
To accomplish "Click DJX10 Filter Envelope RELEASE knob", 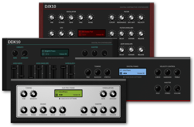I will pos(141,34).
